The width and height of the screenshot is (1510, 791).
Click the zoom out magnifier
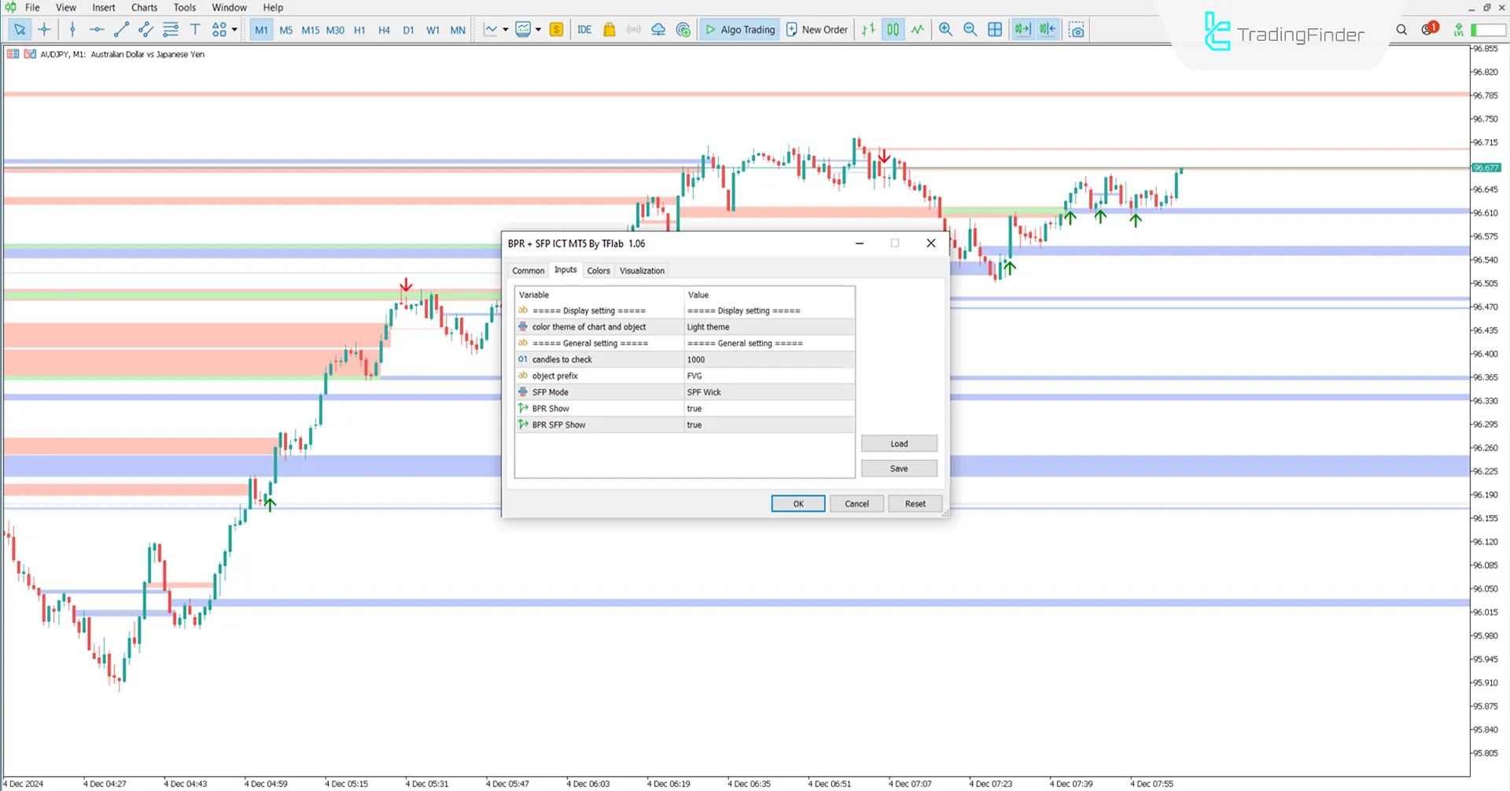(970, 30)
